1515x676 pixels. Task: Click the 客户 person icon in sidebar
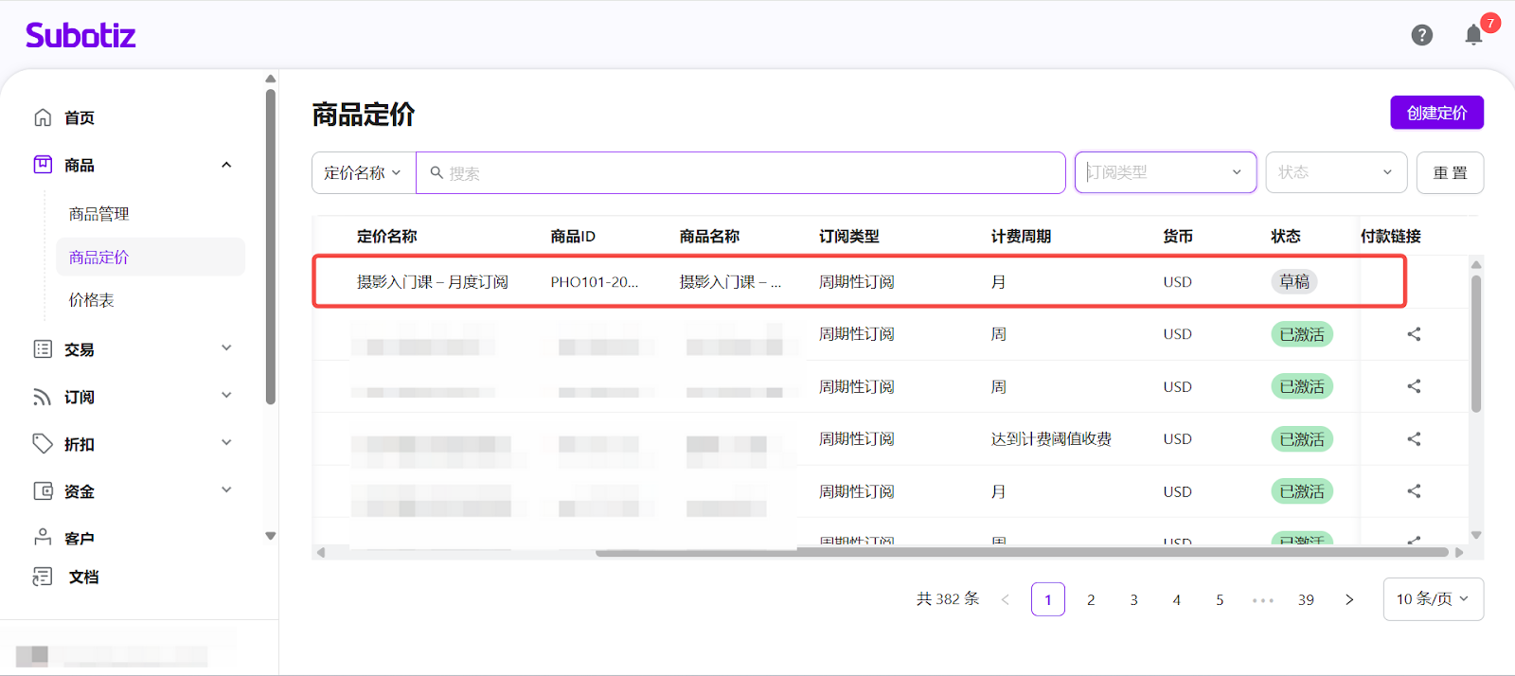(43, 538)
